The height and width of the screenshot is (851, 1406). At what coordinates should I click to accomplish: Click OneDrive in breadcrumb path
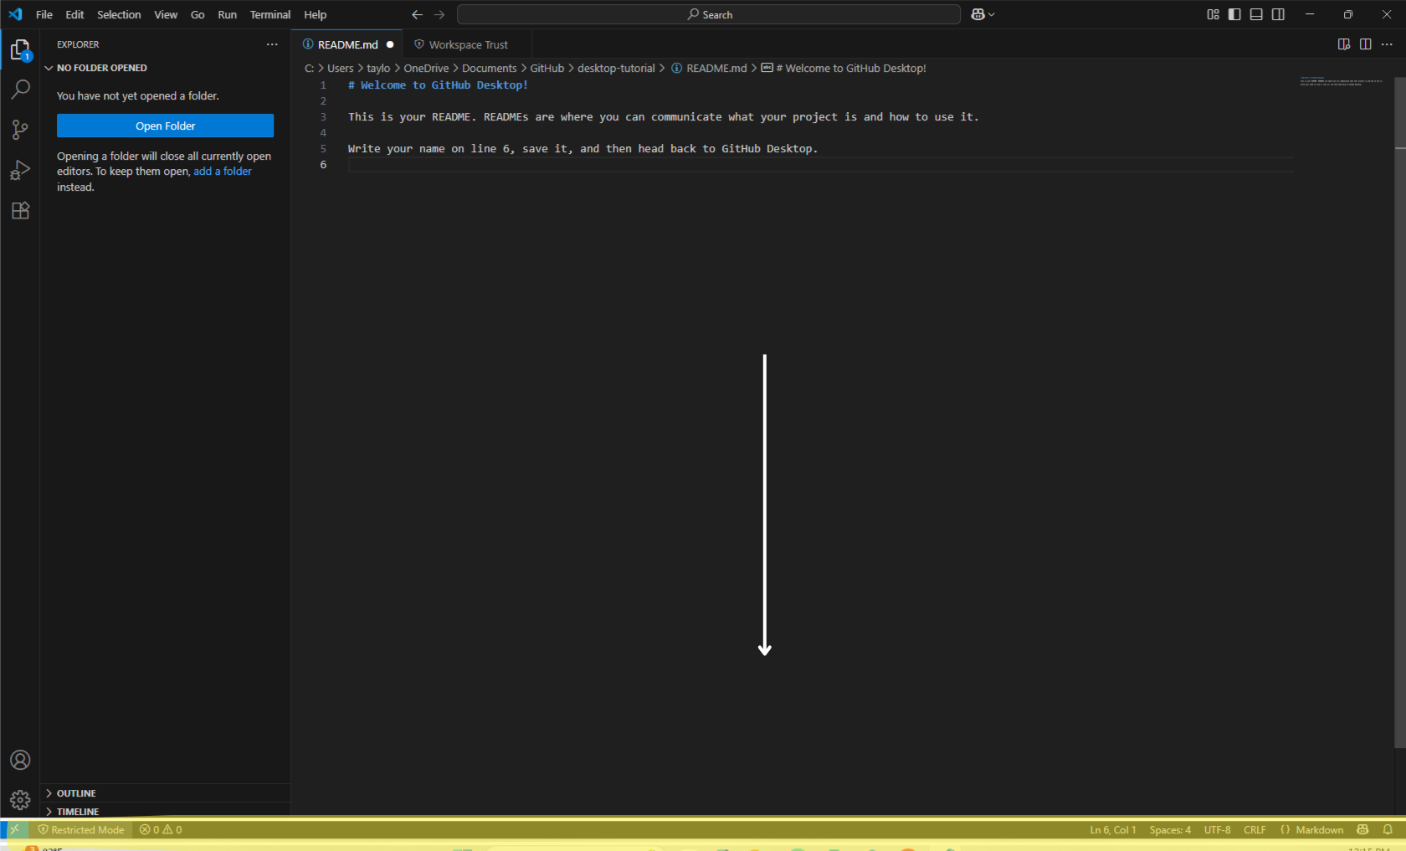tap(426, 68)
